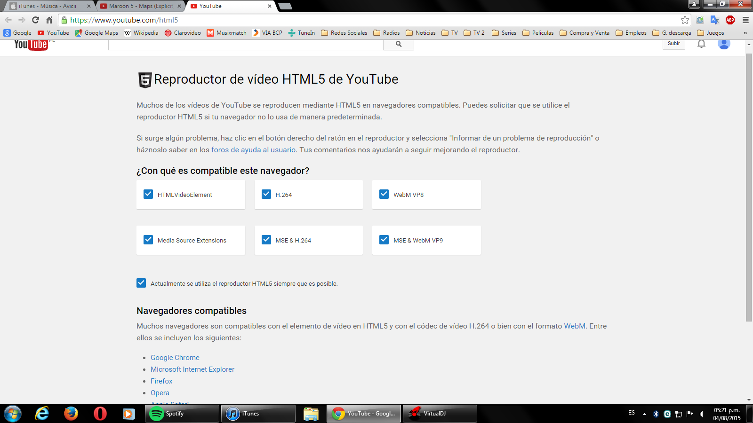Expand the Empleos bookmark folder
This screenshot has width=753, height=423.
click(x=631, y=33)
